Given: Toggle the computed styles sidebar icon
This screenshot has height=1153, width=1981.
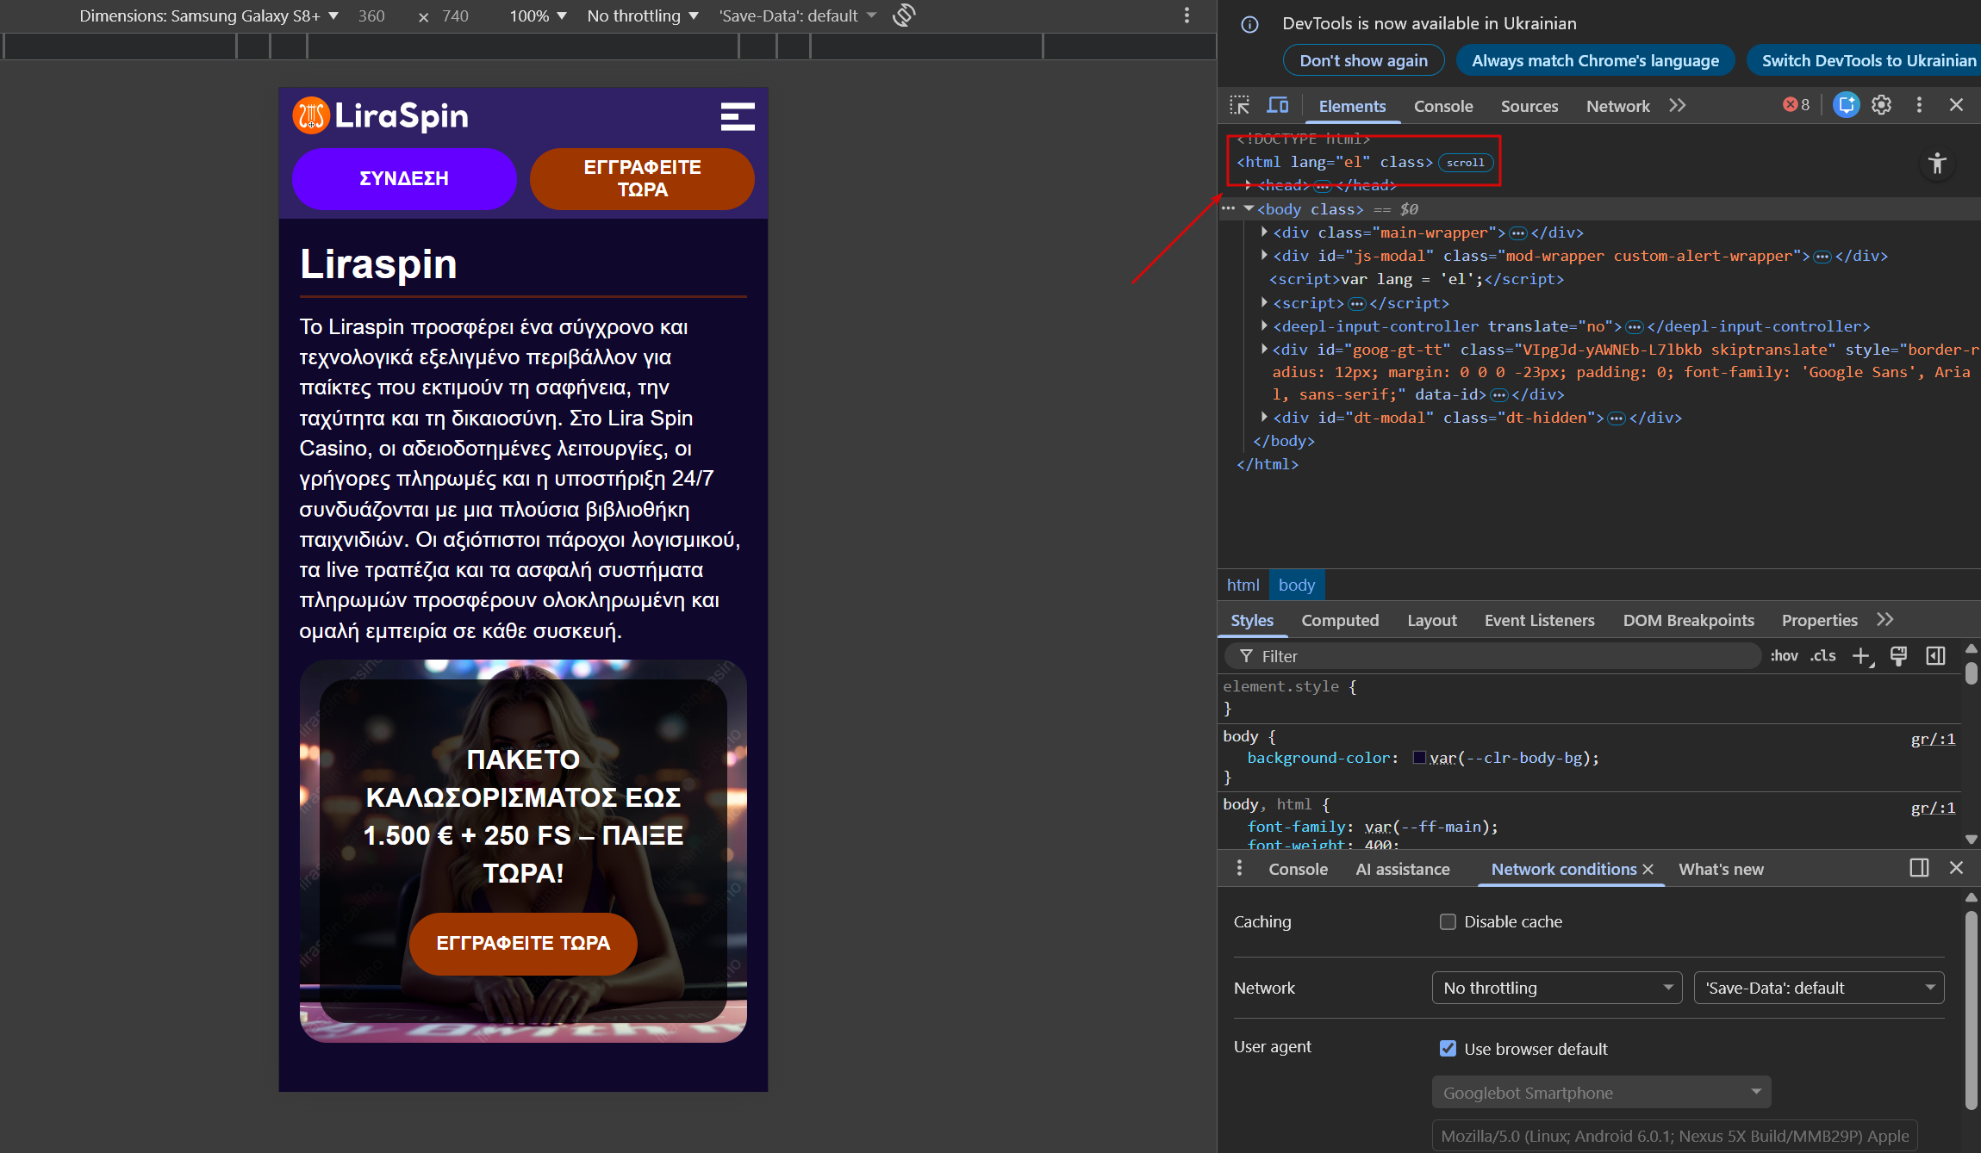Looking at the screenshot, I should click(1935, 656).
